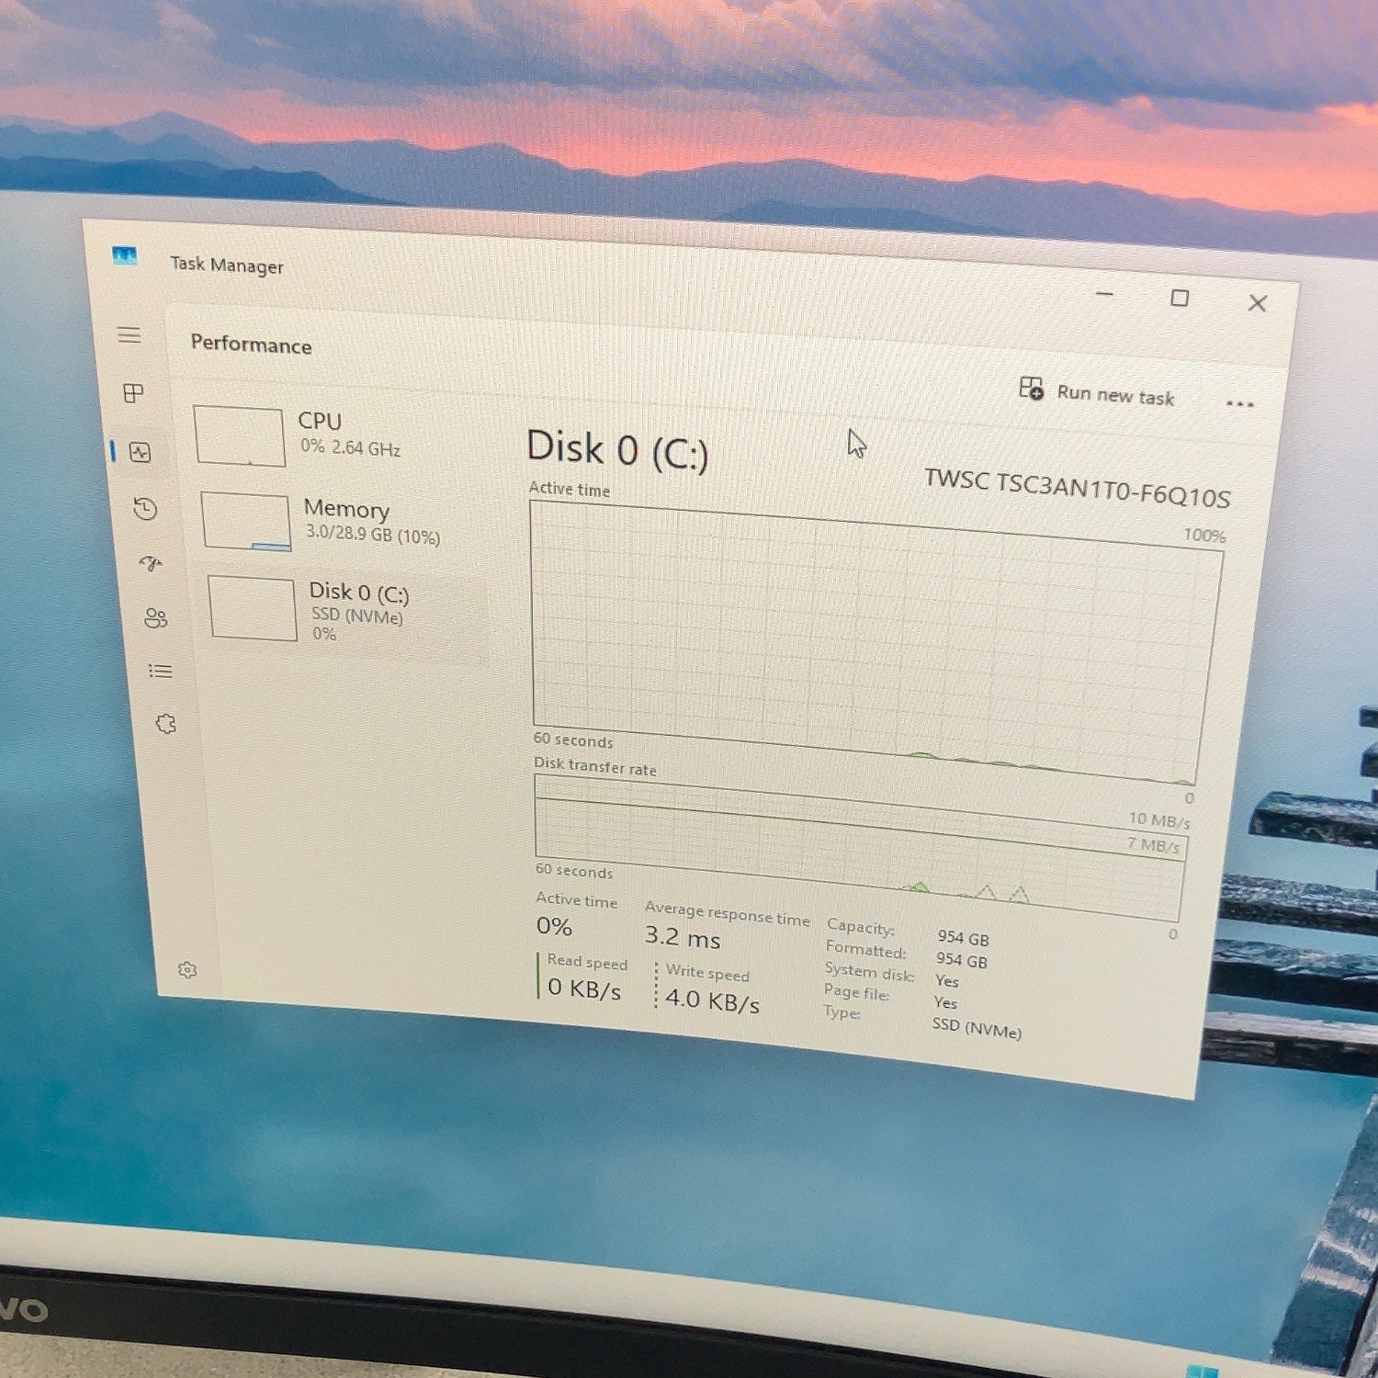Open the three-dot more options menu
Screen dimensions: 1378x1378
(1239, 404)
